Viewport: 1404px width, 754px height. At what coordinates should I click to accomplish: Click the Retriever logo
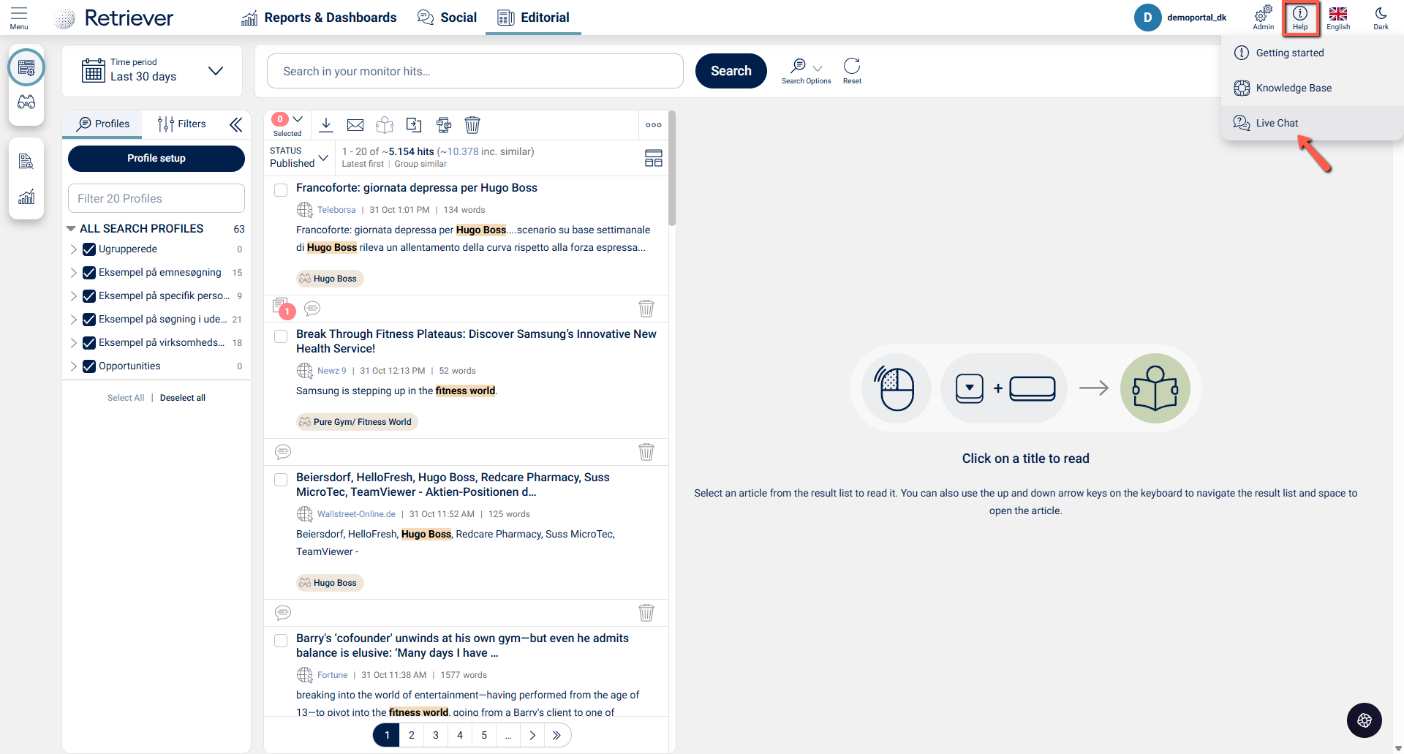click(114, 18)
